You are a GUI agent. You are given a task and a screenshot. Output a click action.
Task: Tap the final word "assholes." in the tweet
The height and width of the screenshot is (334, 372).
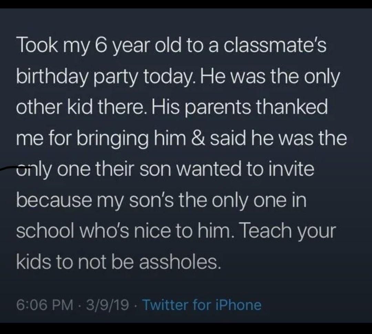point(180,263)
